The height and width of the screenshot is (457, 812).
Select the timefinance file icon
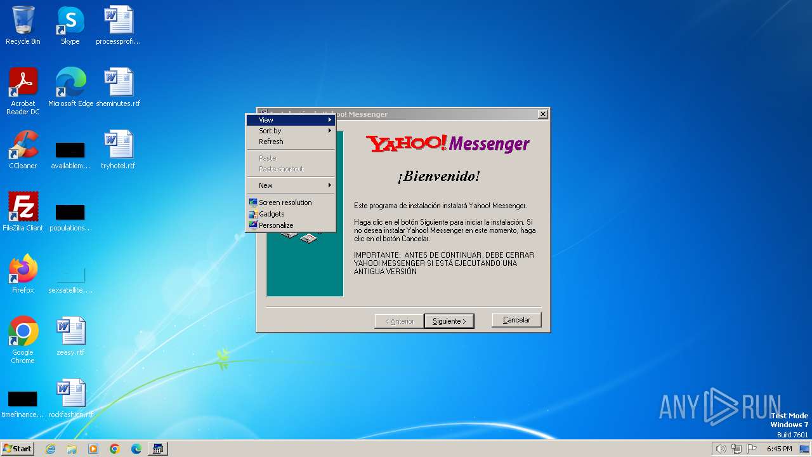(x=23, y=404)
